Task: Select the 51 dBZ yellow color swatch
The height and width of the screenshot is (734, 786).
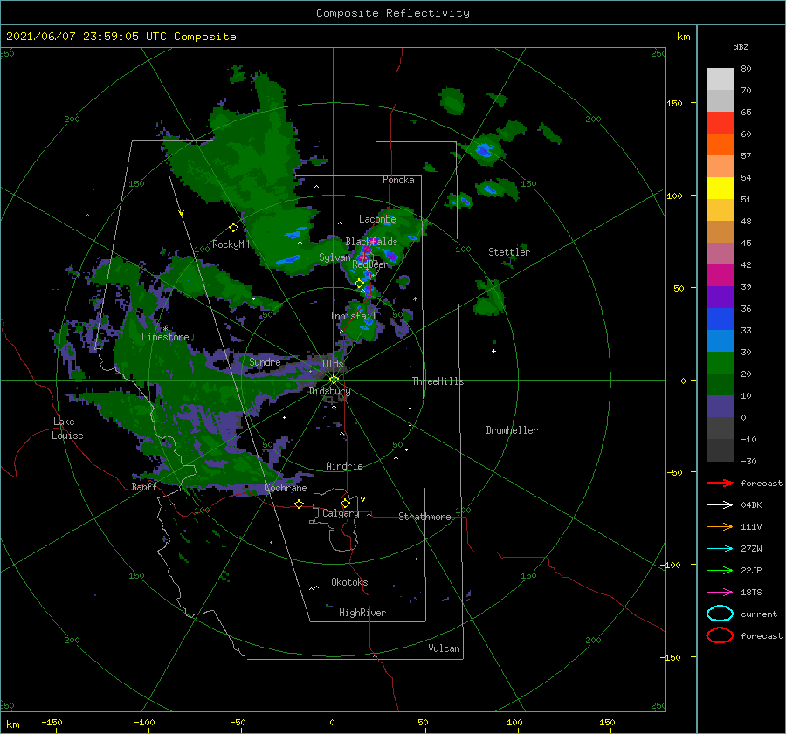Action: click(x=720, y=188)
